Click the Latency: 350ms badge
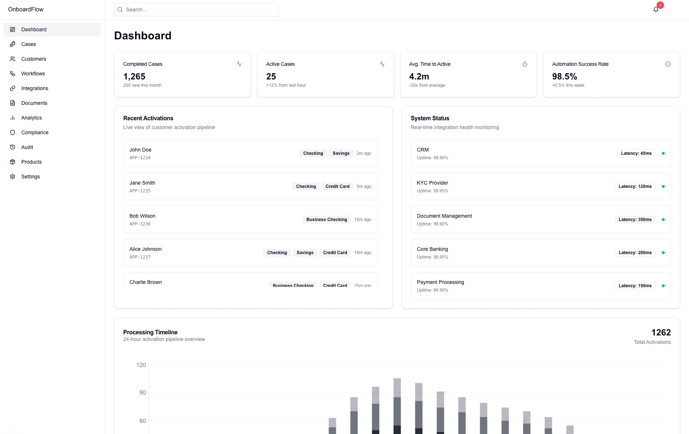 [635, 220]
